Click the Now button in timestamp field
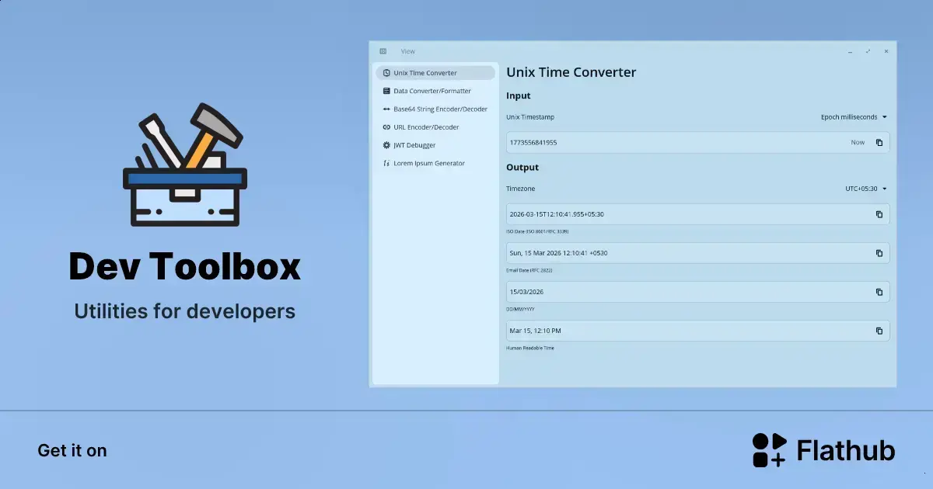The height and width of the screenshot is (489, 933). click(x=858, y=143)
